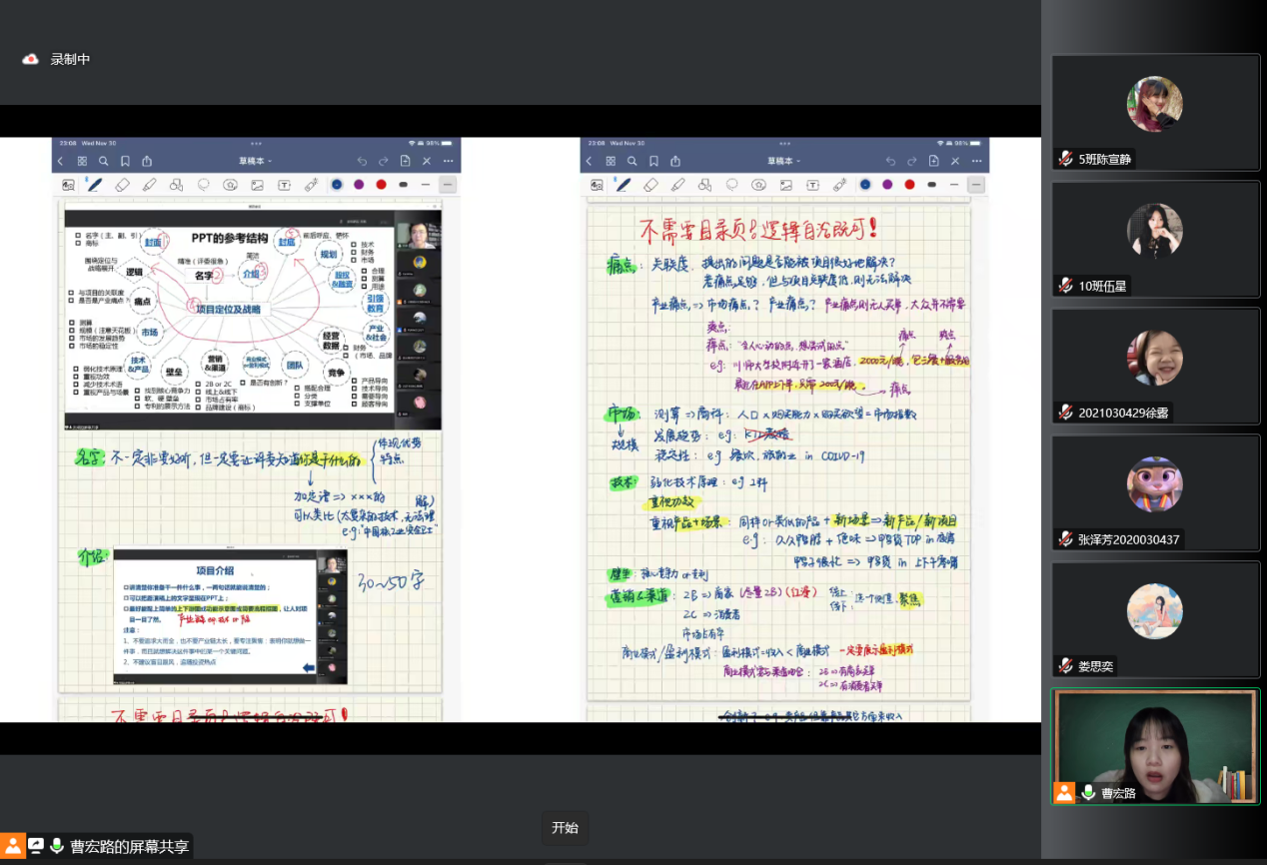
Task: Pick the lasso selection tool in right notebook
Action: click(732, 185)
